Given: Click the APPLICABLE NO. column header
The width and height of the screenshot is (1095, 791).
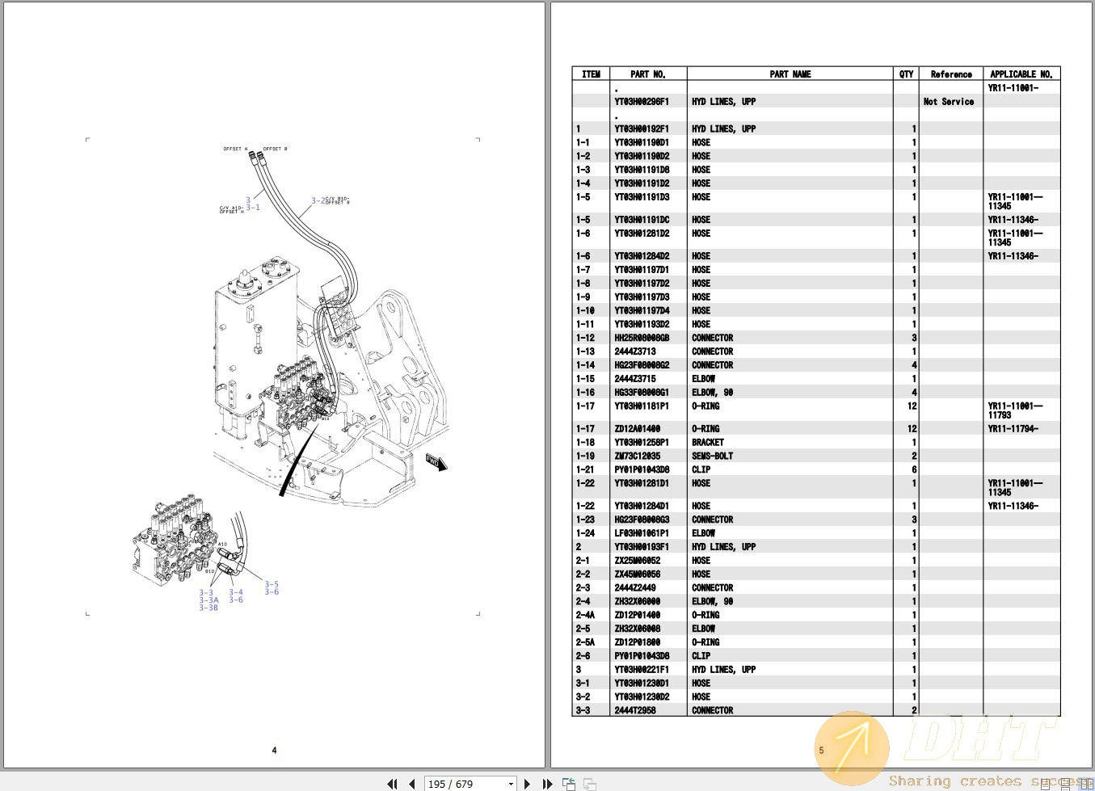Looking at the screenshot, I should pyautogui.click(x=1021, y=74).
